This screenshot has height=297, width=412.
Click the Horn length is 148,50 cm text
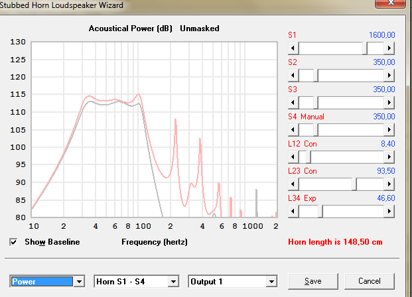tap(335, 242)
